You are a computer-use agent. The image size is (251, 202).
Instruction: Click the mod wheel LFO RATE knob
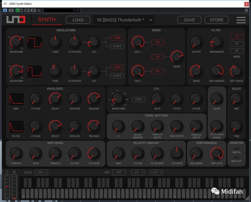coord(94,154)
